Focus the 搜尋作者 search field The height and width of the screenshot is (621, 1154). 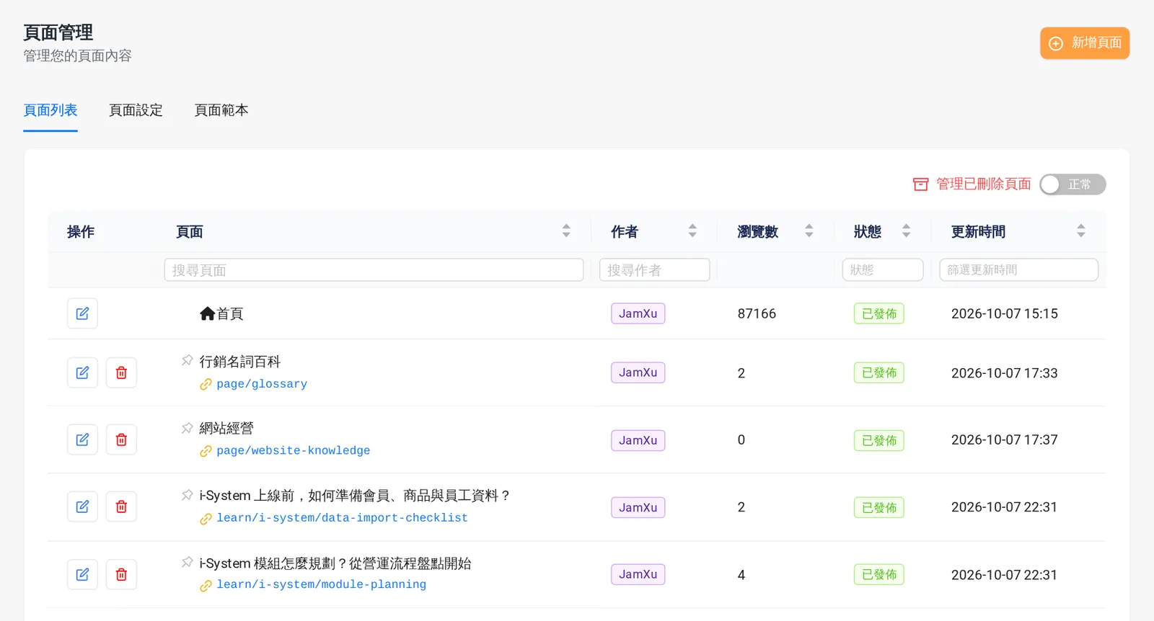655,270
